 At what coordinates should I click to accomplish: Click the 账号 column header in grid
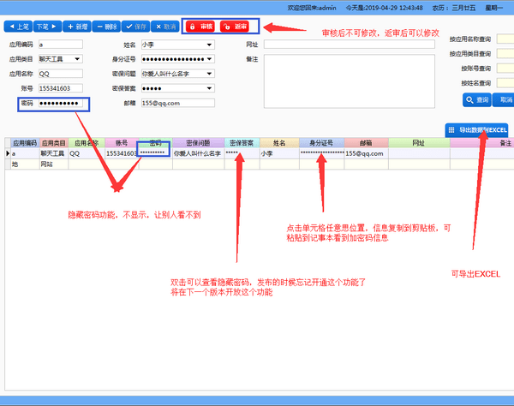[x=121, y=143]
